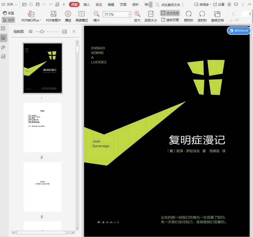Click the 逆时针 rotate counter-clockwise icon

[x=202, y=14]
